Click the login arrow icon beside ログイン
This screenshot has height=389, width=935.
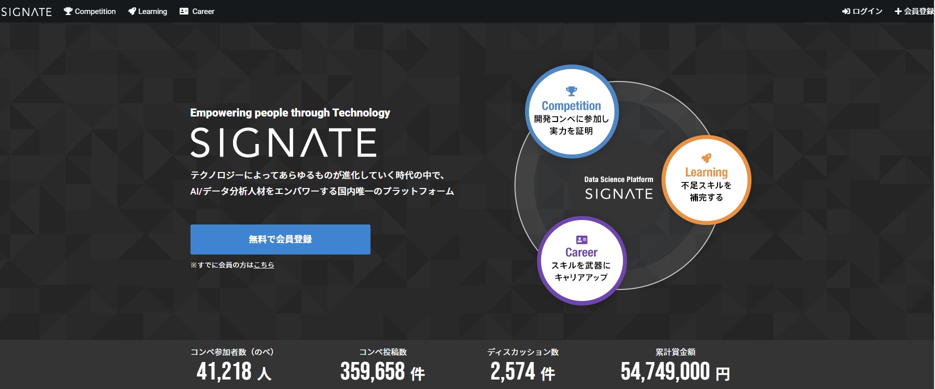point(846,11)
